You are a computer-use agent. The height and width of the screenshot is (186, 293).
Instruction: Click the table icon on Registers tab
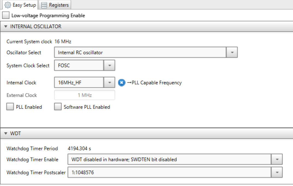click(44, 5)
